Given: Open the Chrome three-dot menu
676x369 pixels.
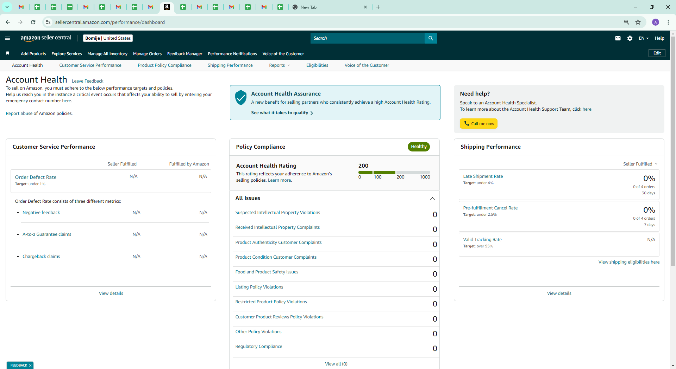Looking at the screenshot, I should pos(668,22).
